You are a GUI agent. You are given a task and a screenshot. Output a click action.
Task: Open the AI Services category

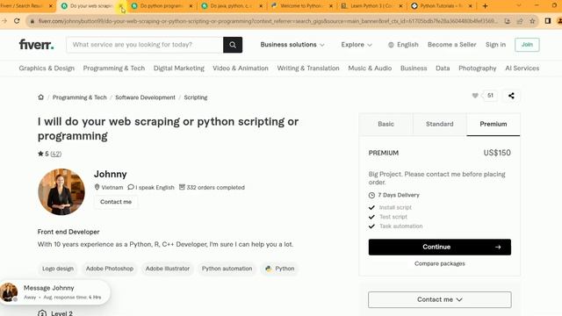(522, 68)
